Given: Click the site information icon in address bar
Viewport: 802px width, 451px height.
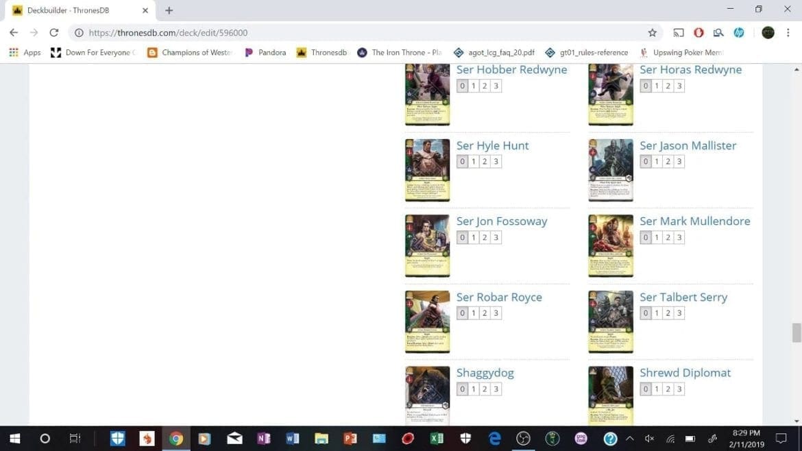Looking at the screenshot, I should (x=79, y=33).
